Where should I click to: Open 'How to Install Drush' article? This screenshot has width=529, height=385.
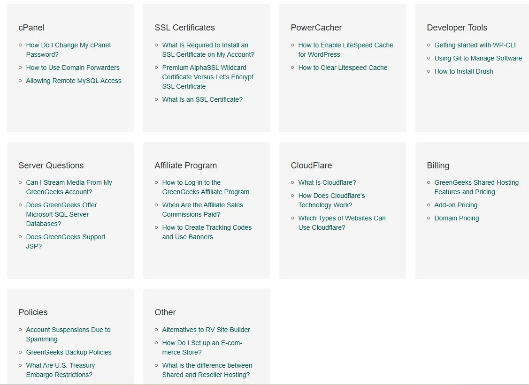click(x=464, y=71)
